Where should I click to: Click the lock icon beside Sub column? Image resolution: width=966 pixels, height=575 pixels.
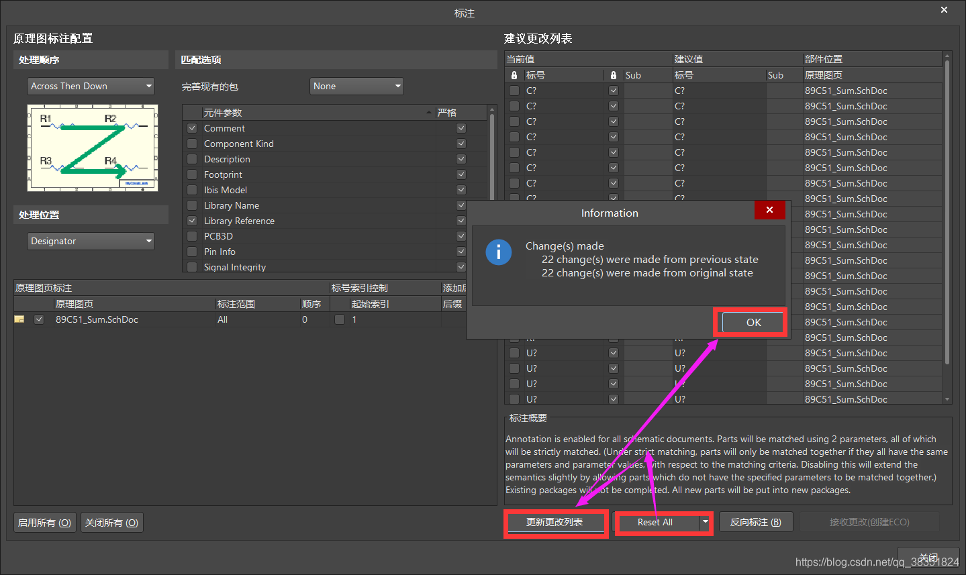click(613, 76)
